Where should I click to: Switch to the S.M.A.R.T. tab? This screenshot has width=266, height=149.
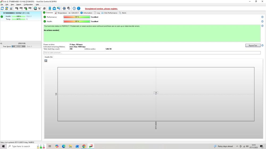click(74, 13)
